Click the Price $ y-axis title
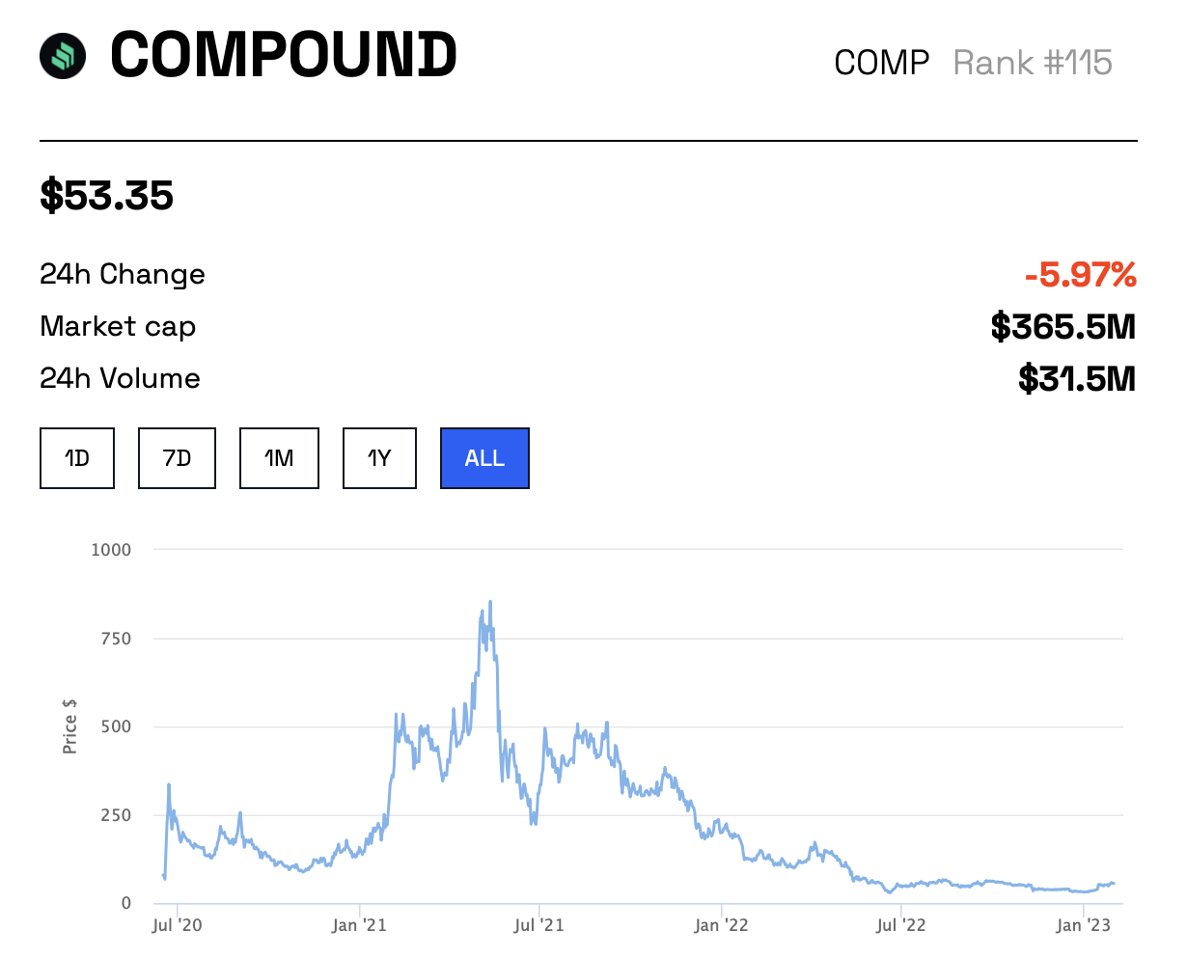Viewport: 1187px width, 957px height. 69,727
